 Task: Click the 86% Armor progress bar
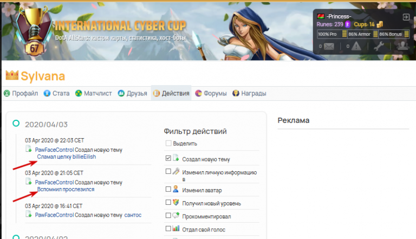pos(363,34)
